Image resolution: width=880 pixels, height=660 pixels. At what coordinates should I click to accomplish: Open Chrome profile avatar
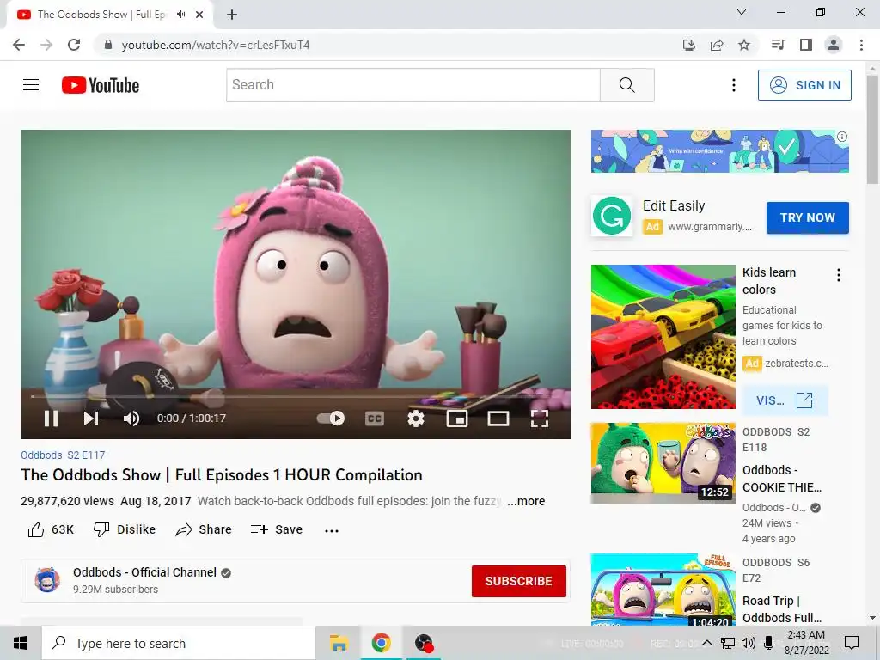[x=834, y=45]
